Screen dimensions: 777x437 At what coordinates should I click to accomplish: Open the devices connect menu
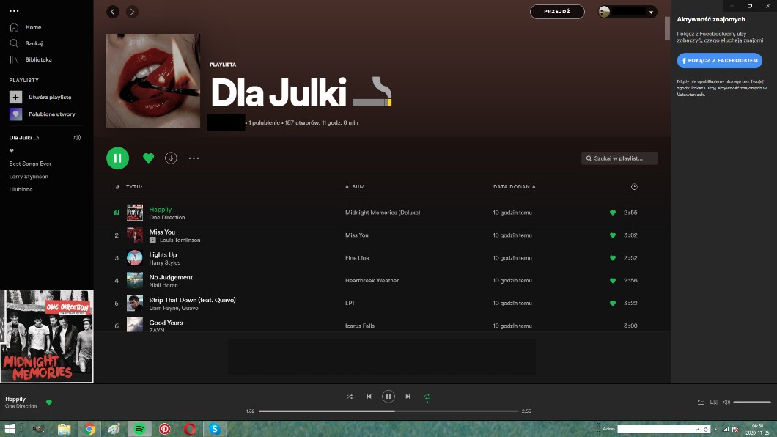(713, 403)
